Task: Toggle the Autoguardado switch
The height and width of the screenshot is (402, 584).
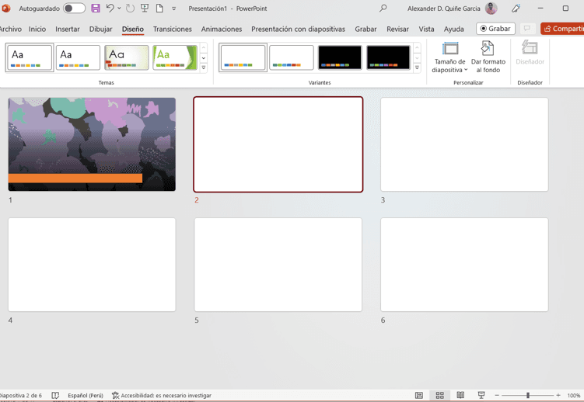Action: point(74,9)
